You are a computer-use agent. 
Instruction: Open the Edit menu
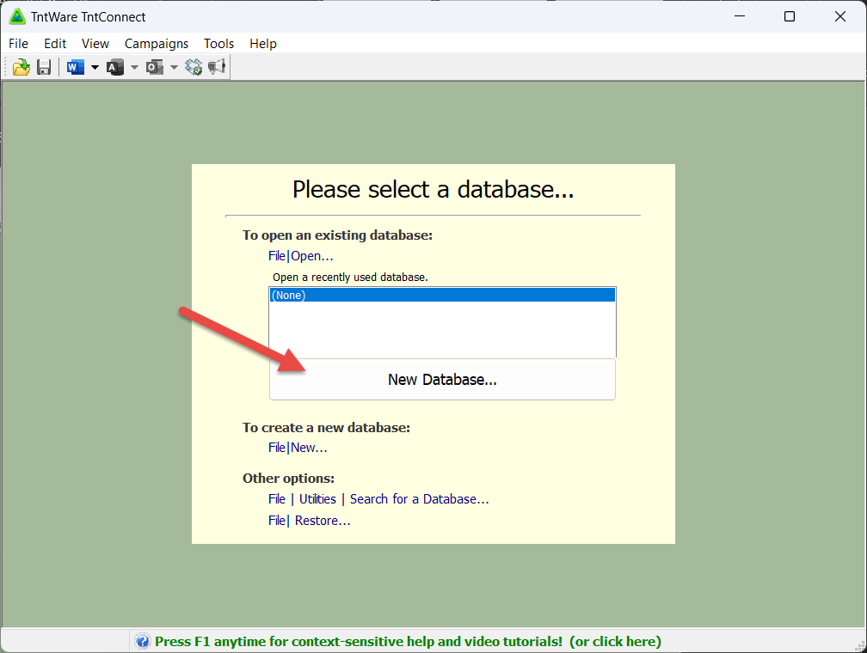[55, 44]
